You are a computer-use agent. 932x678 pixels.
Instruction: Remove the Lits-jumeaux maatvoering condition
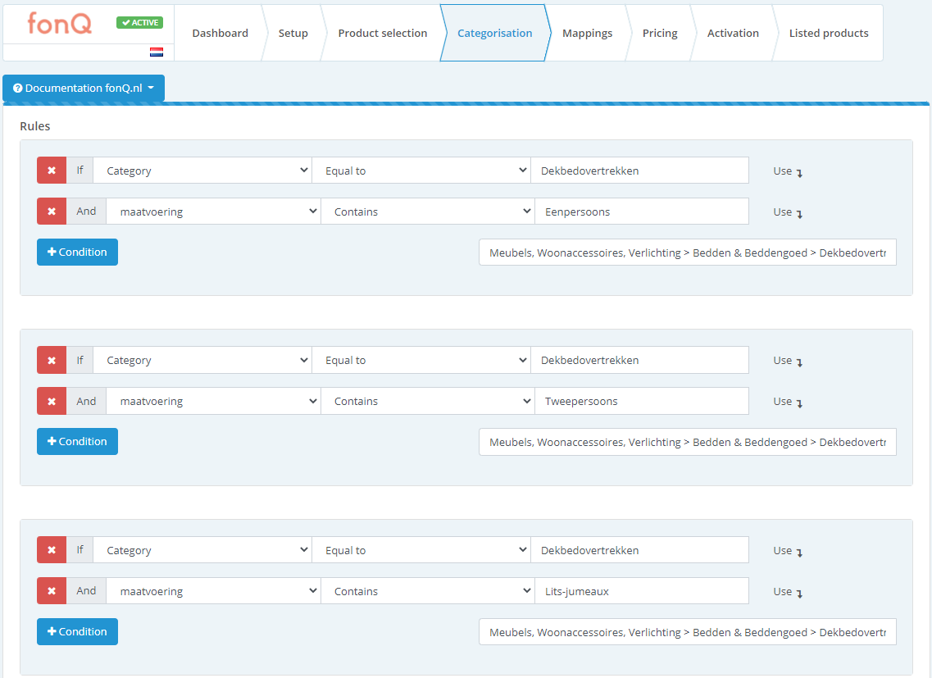coord(52,590)
